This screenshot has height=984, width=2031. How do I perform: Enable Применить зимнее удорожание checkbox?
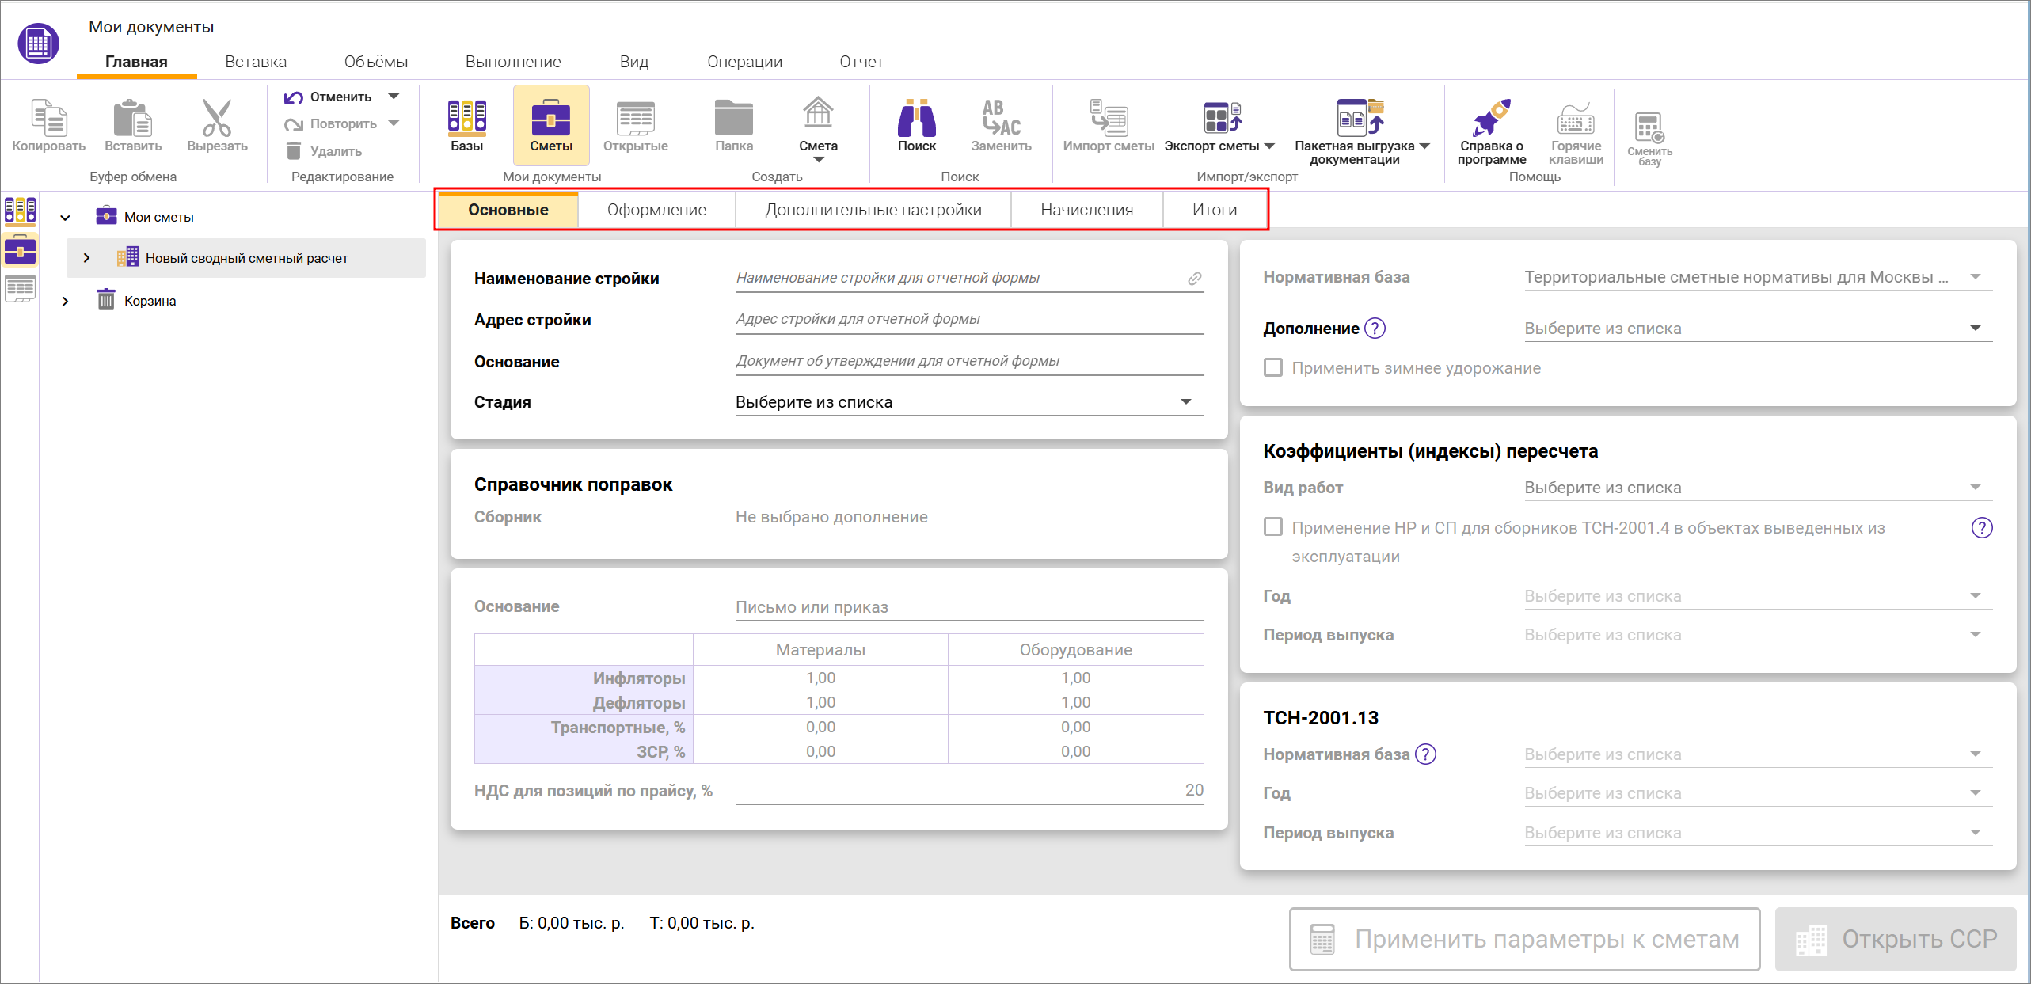coord(1273,368)
